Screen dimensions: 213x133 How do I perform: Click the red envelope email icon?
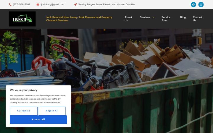(x=38, y=4)
